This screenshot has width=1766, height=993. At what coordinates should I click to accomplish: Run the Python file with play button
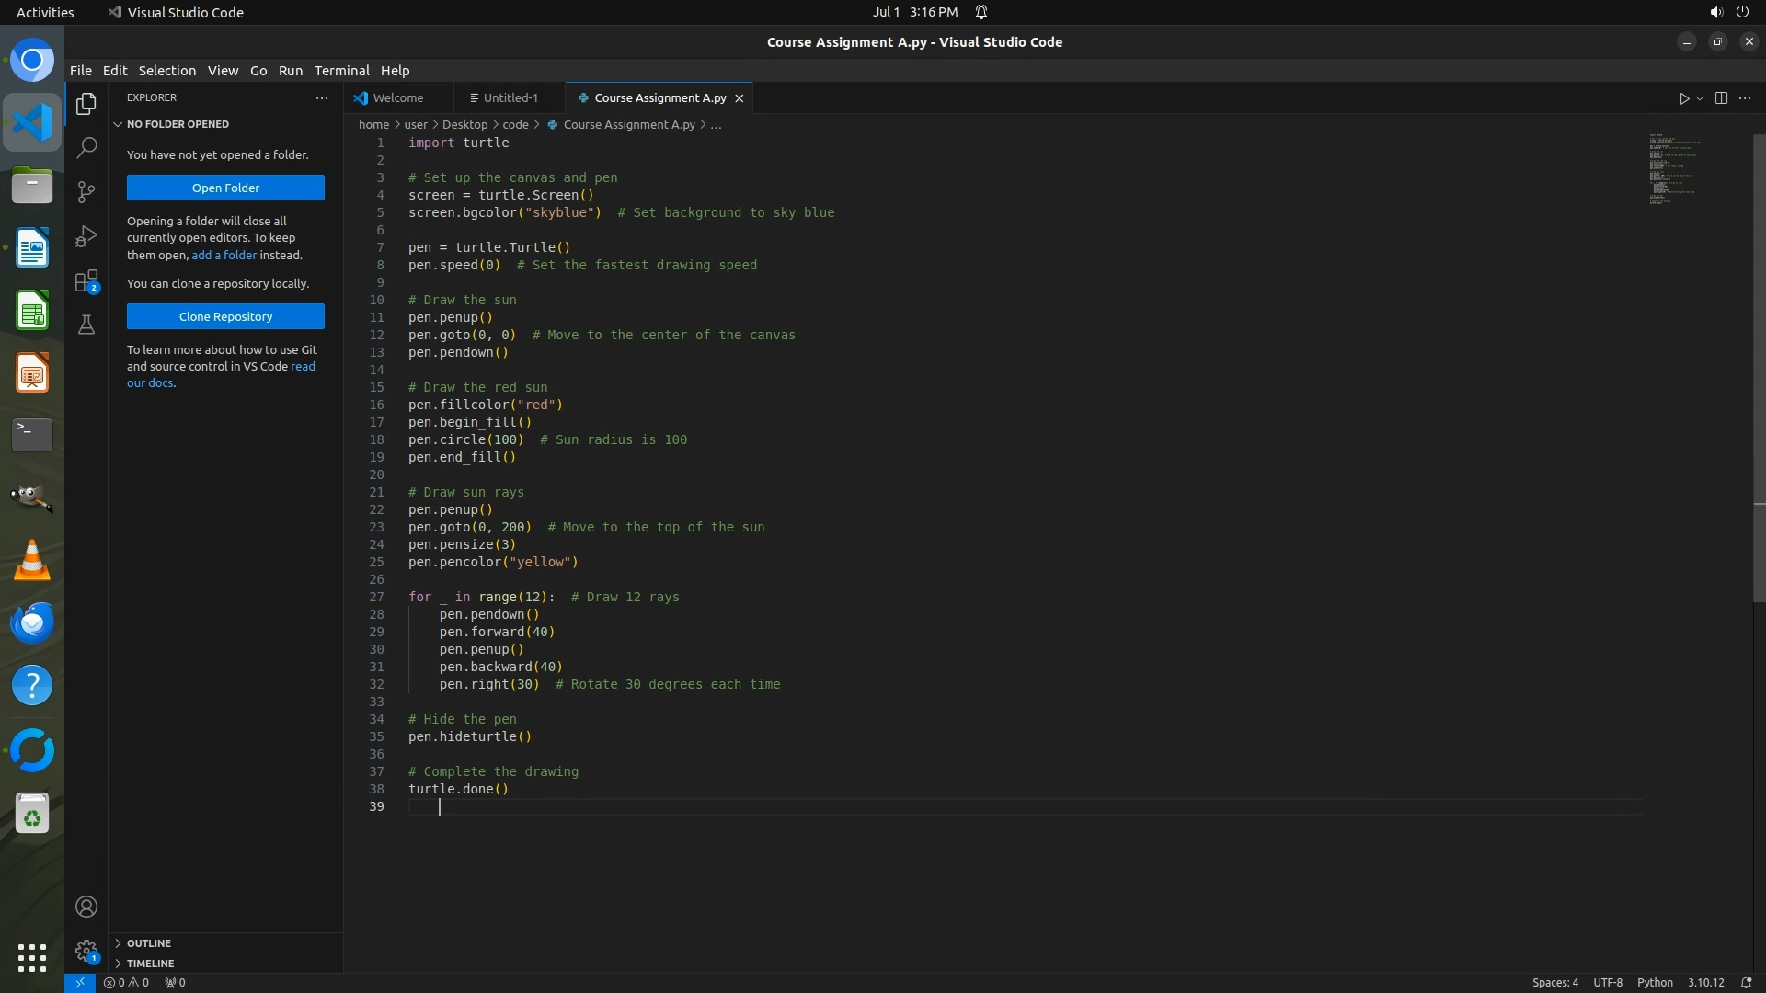point(1683,98)
